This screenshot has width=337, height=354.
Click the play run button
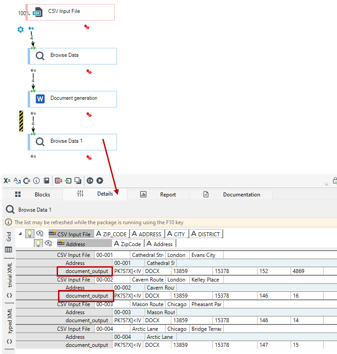tap(100, 181)
